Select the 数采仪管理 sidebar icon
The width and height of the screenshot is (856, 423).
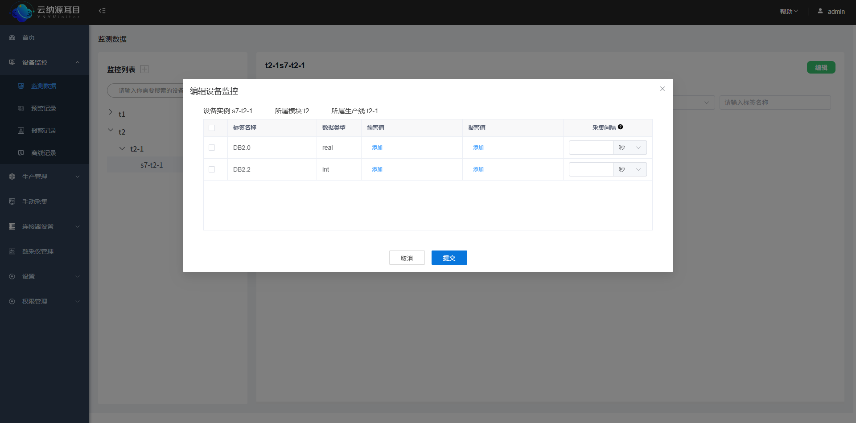click(x=12, y=251)
